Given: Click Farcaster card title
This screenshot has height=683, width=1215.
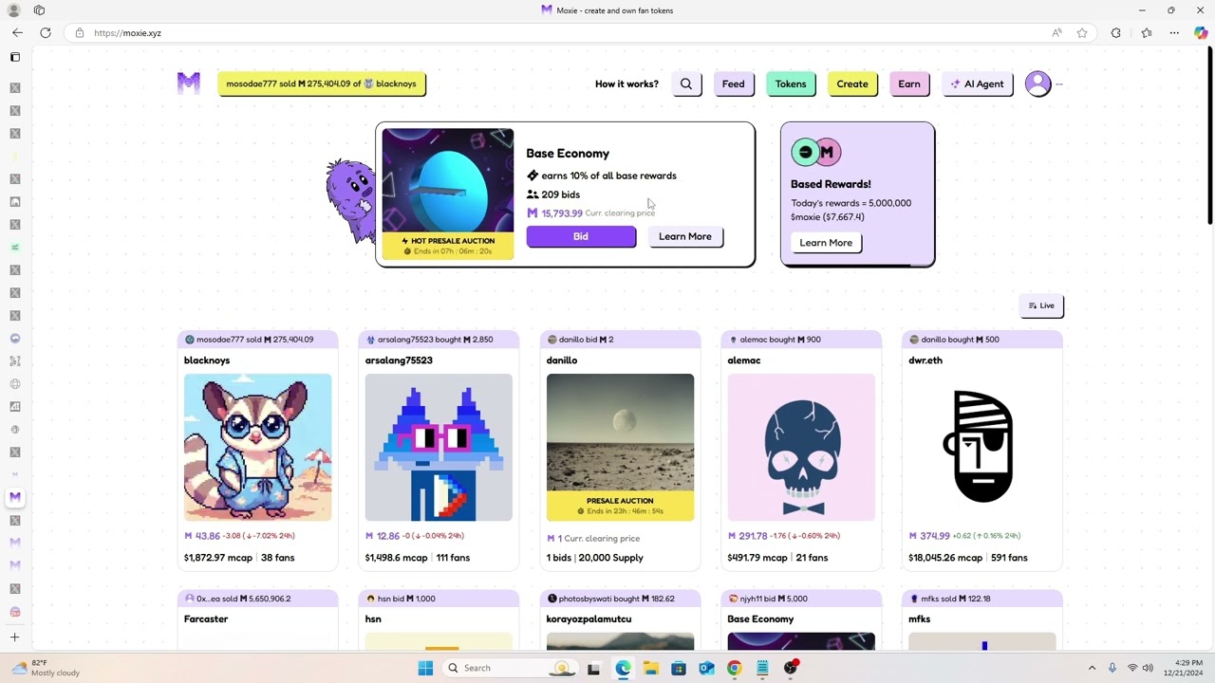Looking at the screenshot, I should [206, 618].
